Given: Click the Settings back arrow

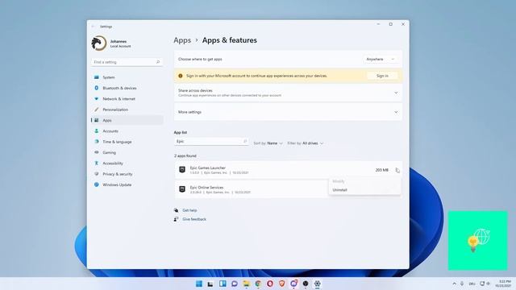Looking at the screenshot, I should point(94,27).
